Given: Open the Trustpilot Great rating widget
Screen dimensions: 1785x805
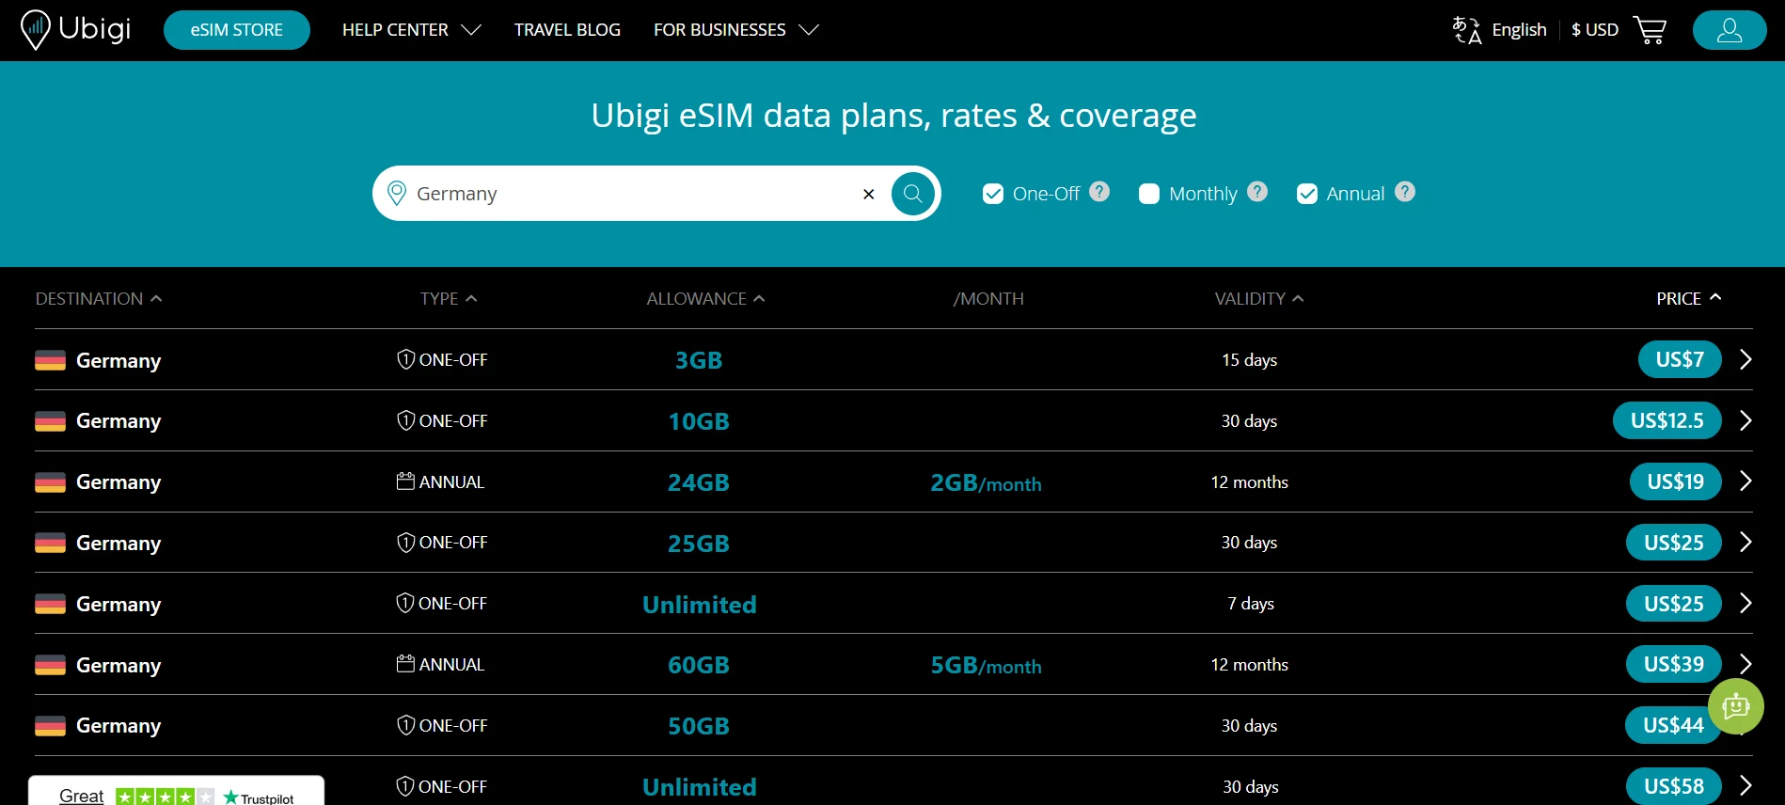Looking at the screenshot, I should pyautogui.click(x=177, y=792).
